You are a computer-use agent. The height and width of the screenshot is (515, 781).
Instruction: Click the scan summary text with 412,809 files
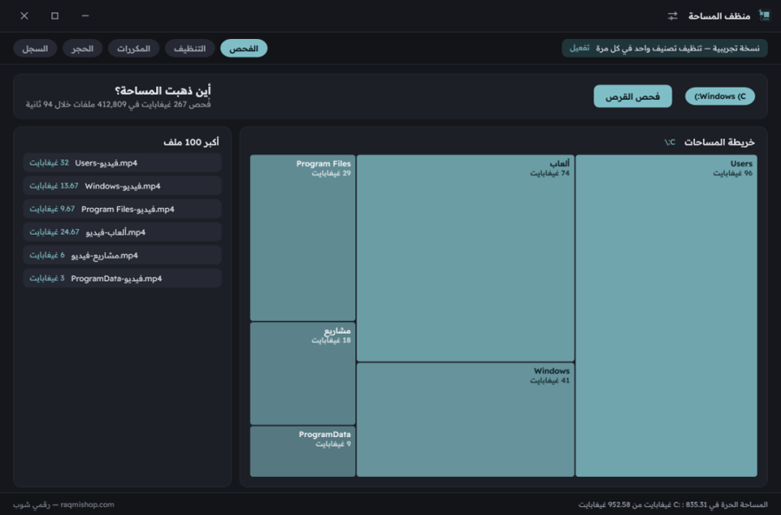point(119,105)
